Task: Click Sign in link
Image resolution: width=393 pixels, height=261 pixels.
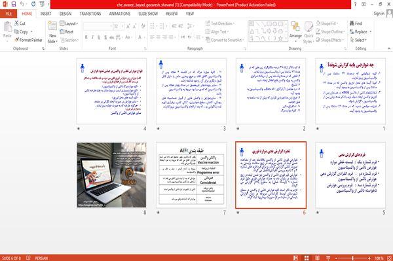Action: [379, 14]
